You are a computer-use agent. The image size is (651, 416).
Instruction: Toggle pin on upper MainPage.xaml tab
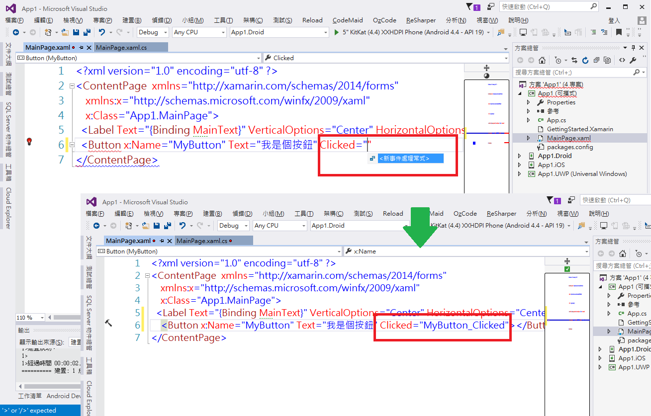coord(81,48)
